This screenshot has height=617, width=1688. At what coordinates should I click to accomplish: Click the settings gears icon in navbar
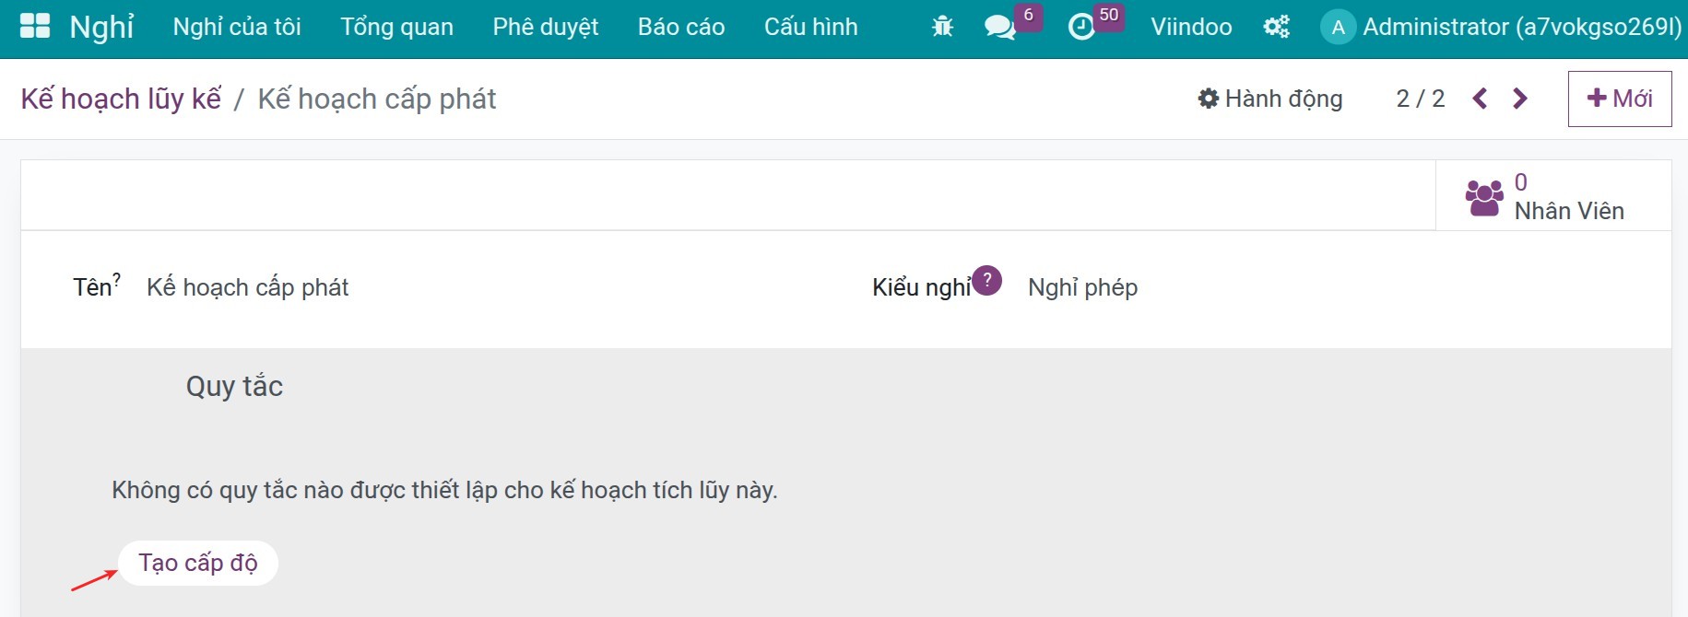[x=1276, y=27]
